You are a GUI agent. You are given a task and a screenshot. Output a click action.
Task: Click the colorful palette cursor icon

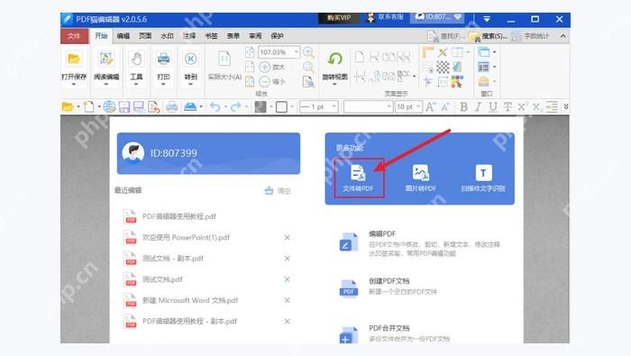click(457, 82)
